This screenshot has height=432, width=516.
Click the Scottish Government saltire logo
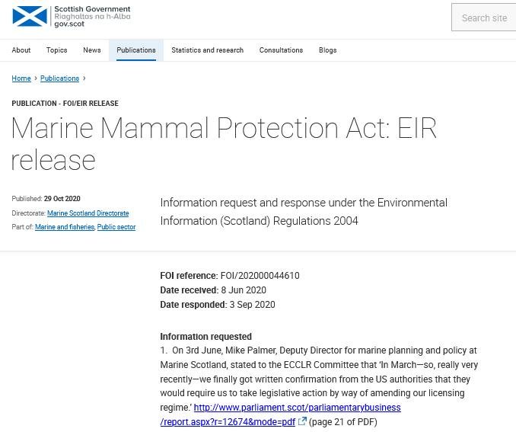pos(30,17)
